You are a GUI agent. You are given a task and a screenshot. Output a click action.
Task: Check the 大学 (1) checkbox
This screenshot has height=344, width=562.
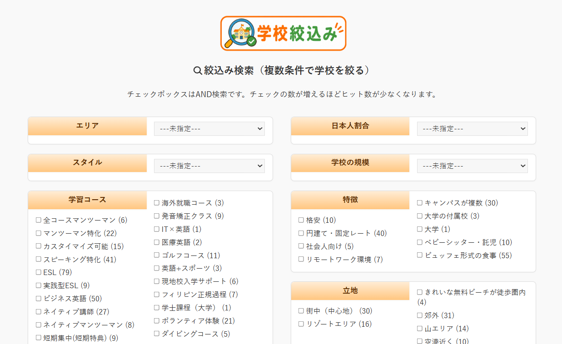click(420, 229)
